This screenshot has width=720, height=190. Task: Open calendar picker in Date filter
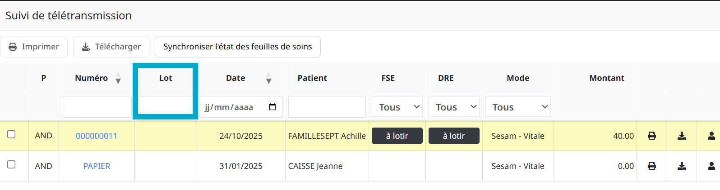[x=272, y=107]
